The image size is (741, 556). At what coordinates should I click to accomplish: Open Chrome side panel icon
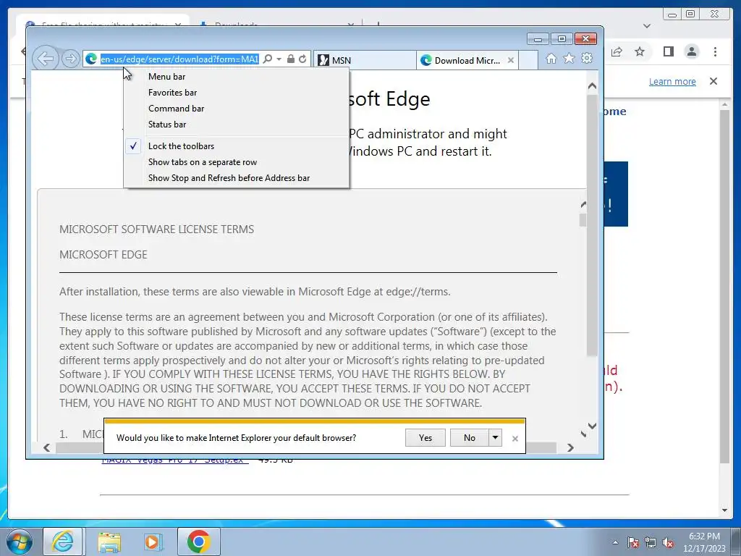(668, 51)
